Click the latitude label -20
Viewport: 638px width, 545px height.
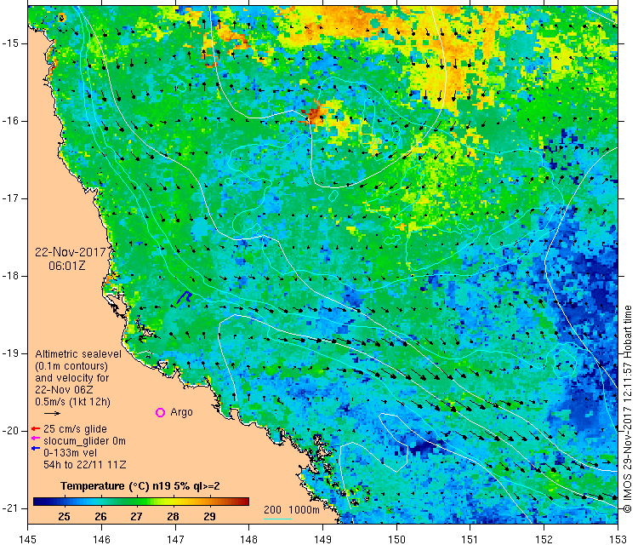pyautogui.click(x=9, y=431)
